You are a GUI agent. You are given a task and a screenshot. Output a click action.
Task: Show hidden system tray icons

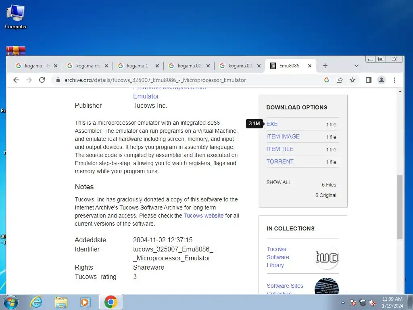pos(343,303)
